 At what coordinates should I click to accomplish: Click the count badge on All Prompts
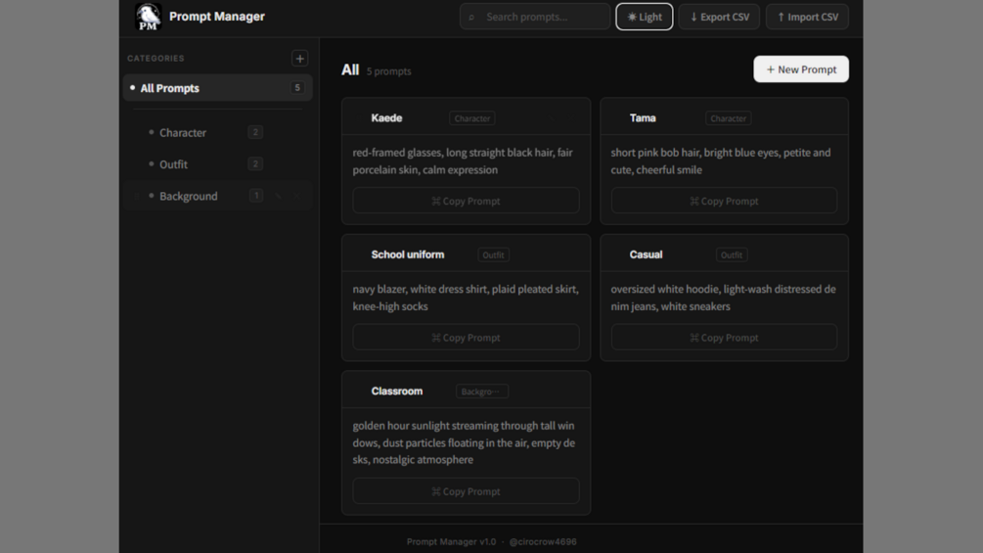[x=297, y=88]
